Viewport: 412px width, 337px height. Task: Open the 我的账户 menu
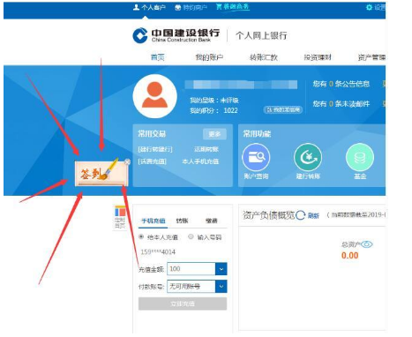pos(209,57)
